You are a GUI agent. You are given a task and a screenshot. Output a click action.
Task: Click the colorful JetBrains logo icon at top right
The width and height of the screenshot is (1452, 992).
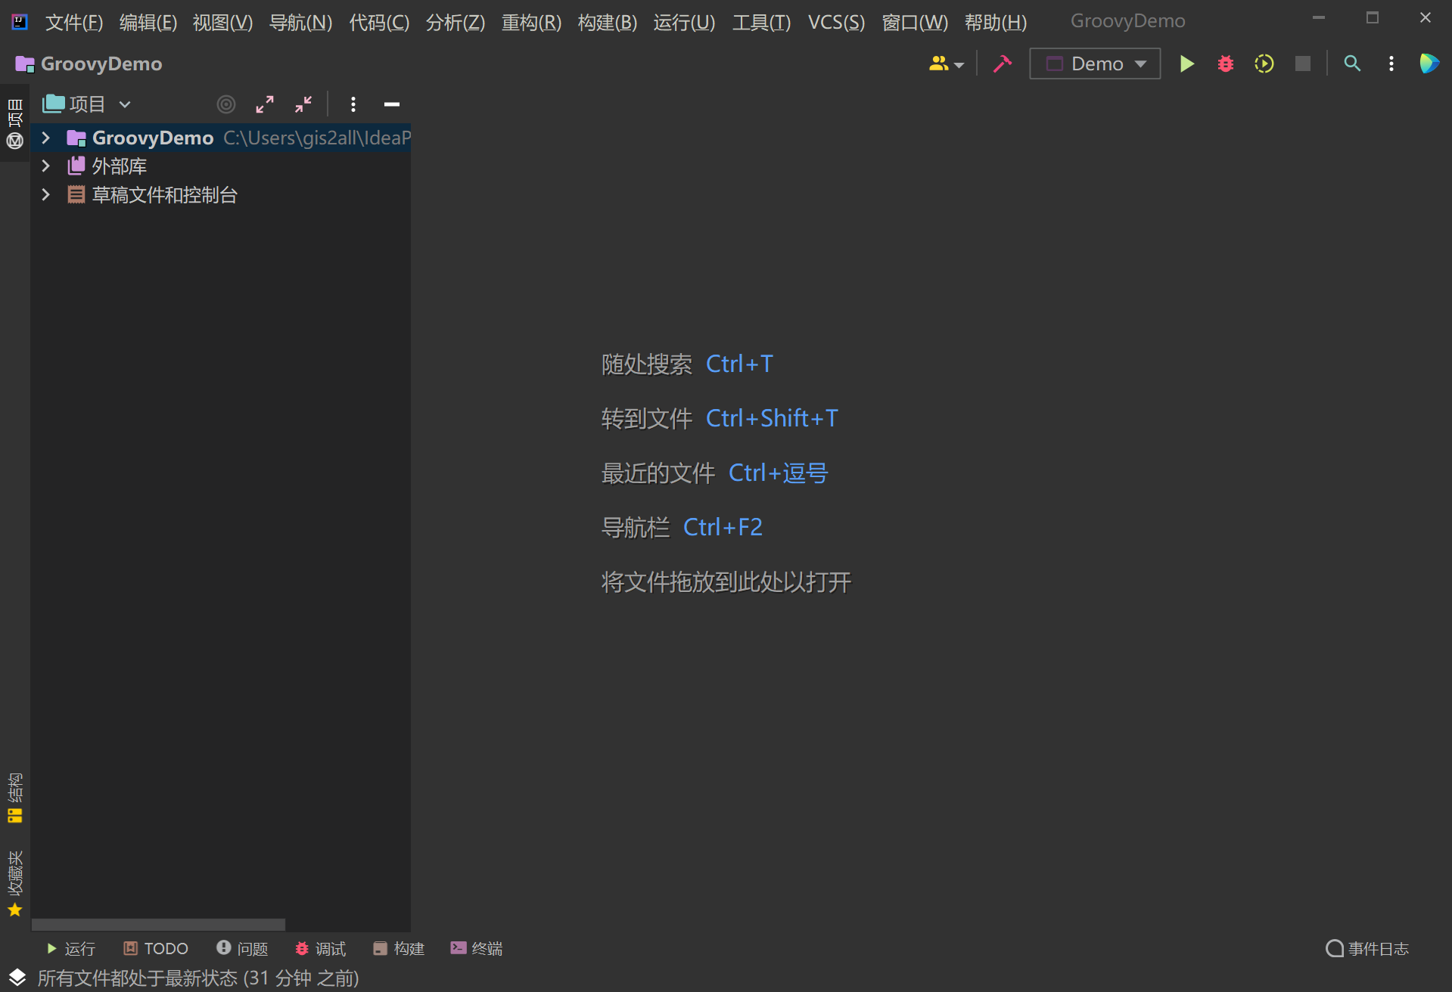1429,64
